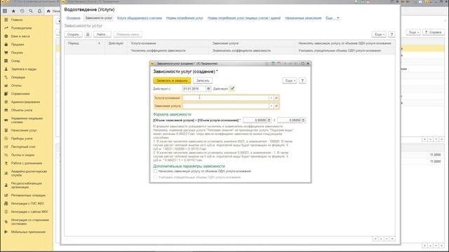Screen dimensions: 449x252
Task: Open help question mark in the dialog
Action: (x=302, y=80)
